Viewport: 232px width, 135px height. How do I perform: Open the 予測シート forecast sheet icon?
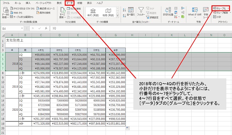206,13
